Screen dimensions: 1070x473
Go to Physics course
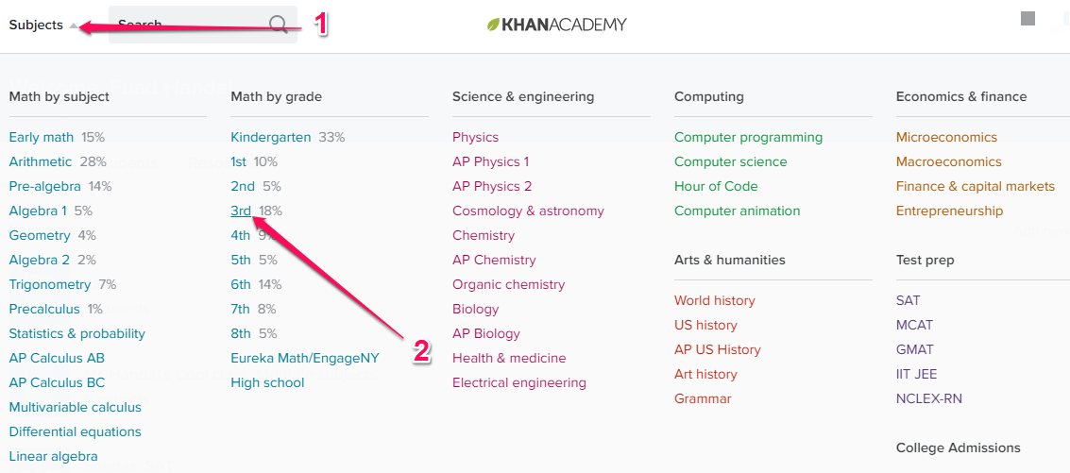click(x=475, y=137)
